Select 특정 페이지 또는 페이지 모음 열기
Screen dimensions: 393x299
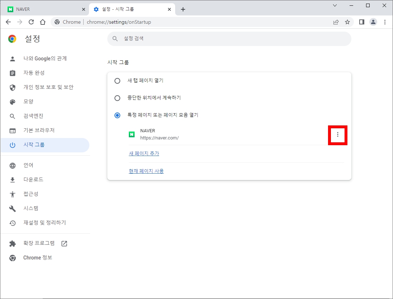[x=117, y=115]
